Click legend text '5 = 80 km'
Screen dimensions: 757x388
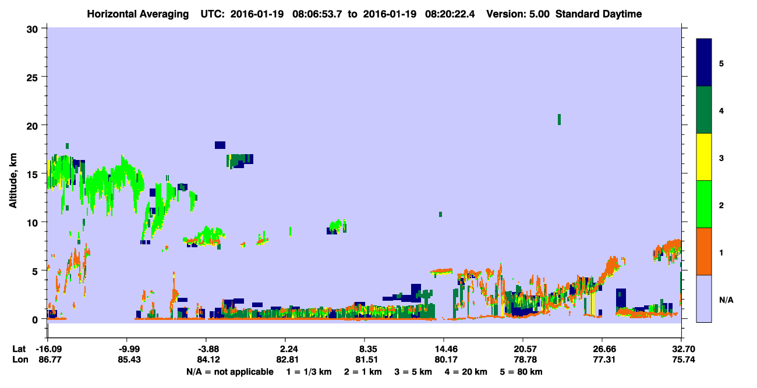[x=522, y=372]
